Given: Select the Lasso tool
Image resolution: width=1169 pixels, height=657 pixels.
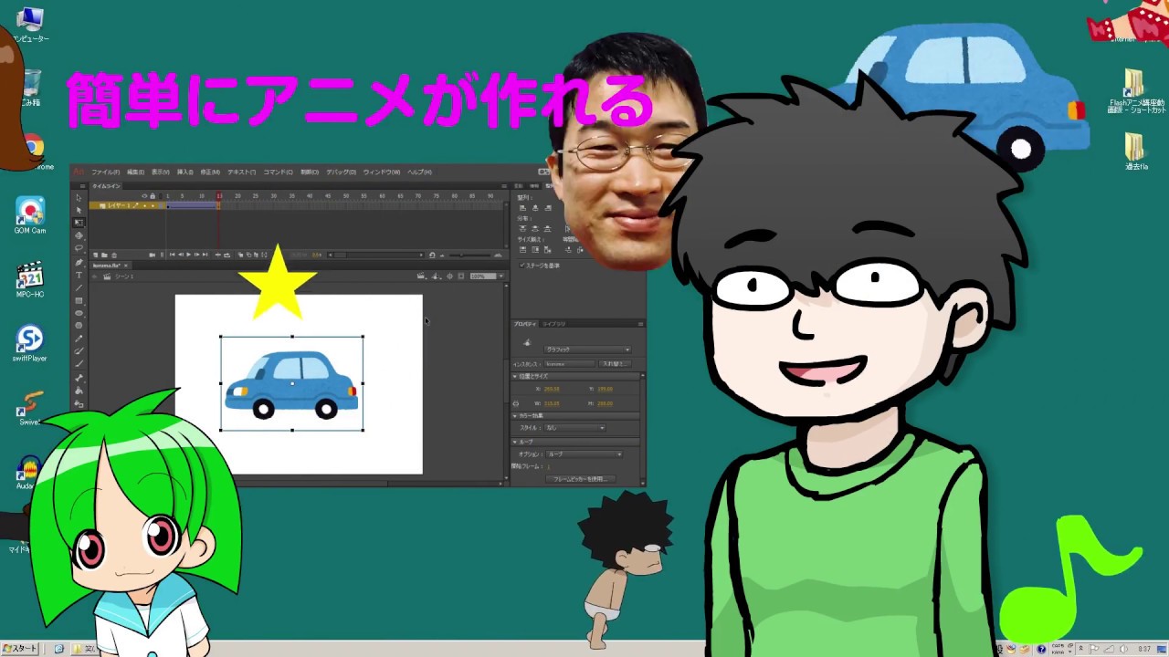Looking at the screenshot, I should 79,248.
